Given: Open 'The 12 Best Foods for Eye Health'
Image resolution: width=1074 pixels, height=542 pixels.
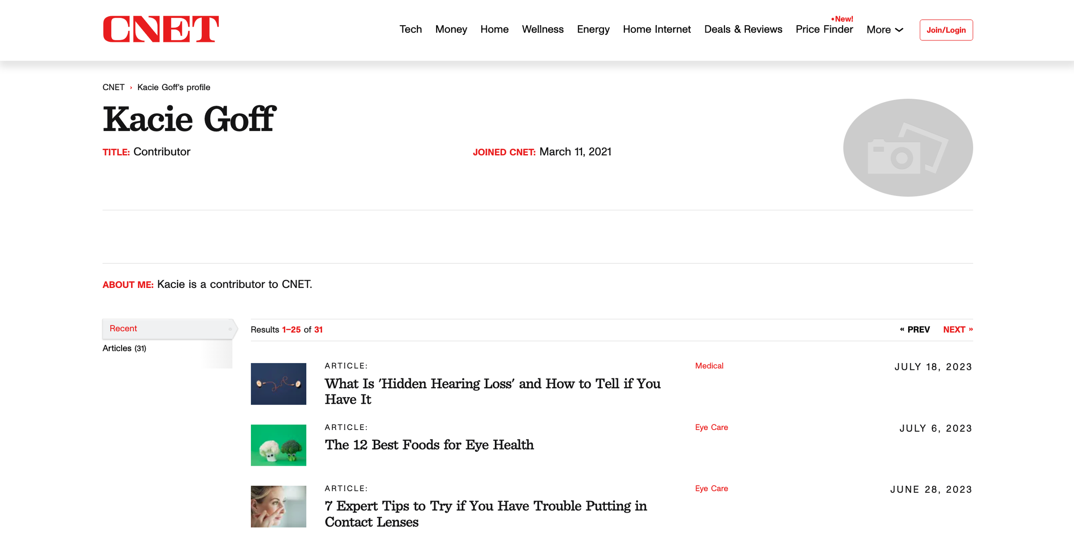Looking at the screenshot, I should [x=429, y=445].
